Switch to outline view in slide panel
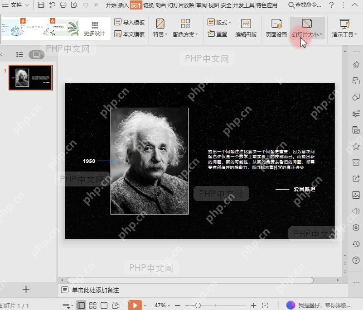This screenshot has width=363, height=310. [x=19, y=55]
